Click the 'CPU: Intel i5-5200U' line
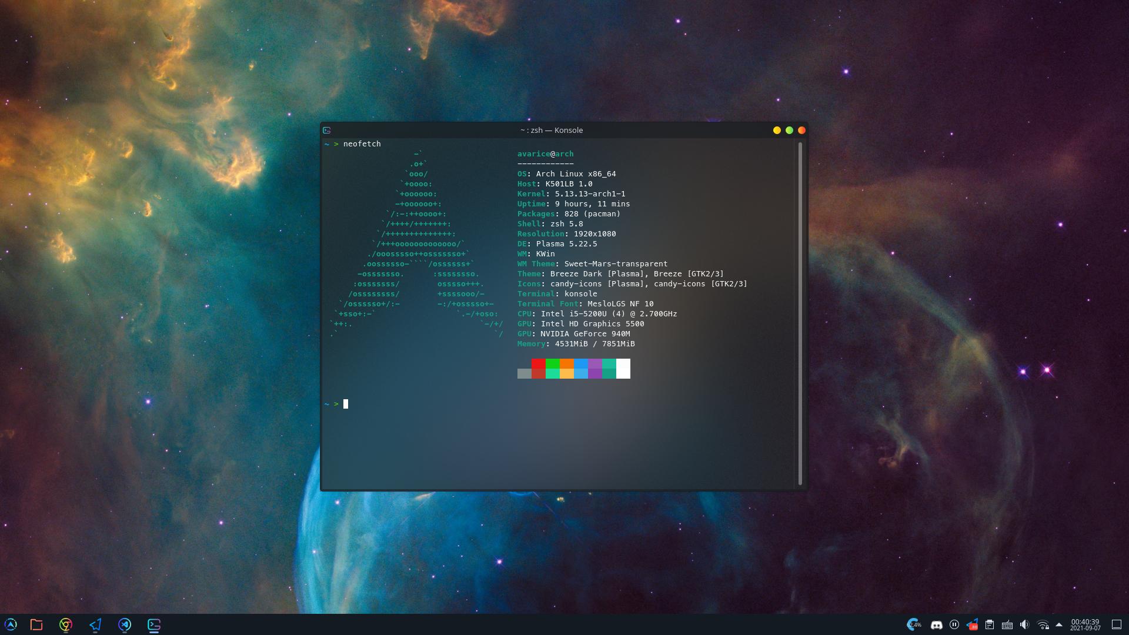The width and height of the screenshot is (1129, 635). [597, 314]
